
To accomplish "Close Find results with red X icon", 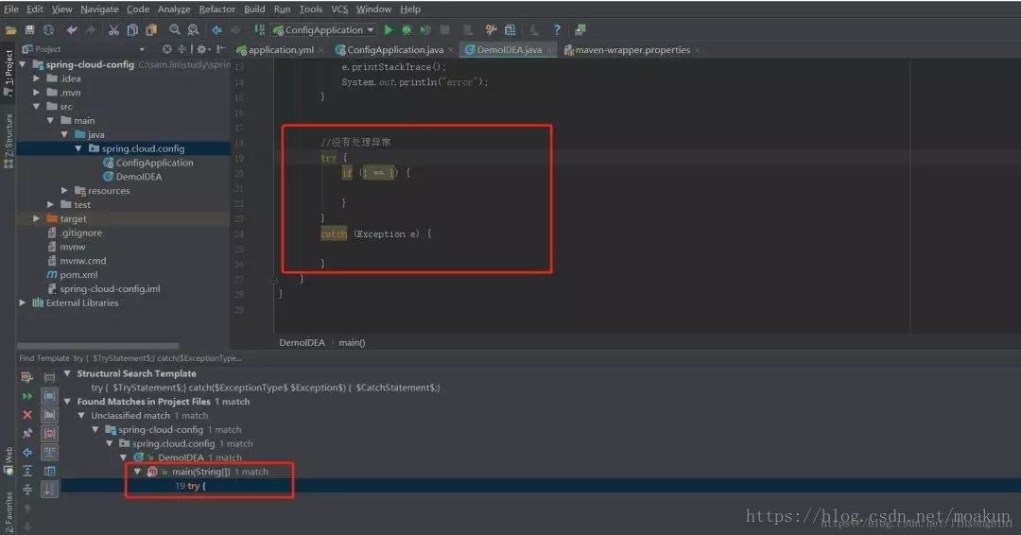I will [x=27, y=415].
